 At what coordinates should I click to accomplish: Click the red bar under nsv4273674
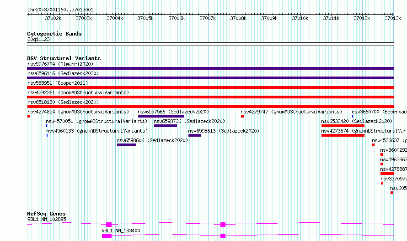pos(343,135)
